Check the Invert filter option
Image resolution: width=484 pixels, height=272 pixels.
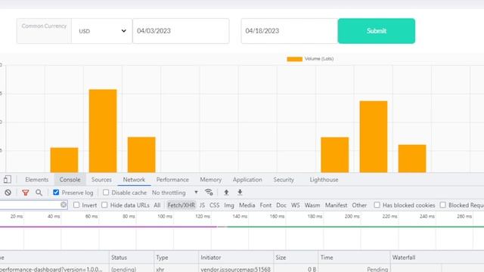click(x=76, y=205)
